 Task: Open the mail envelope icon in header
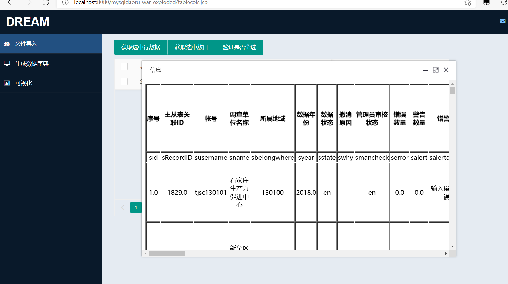pos(503,21)
